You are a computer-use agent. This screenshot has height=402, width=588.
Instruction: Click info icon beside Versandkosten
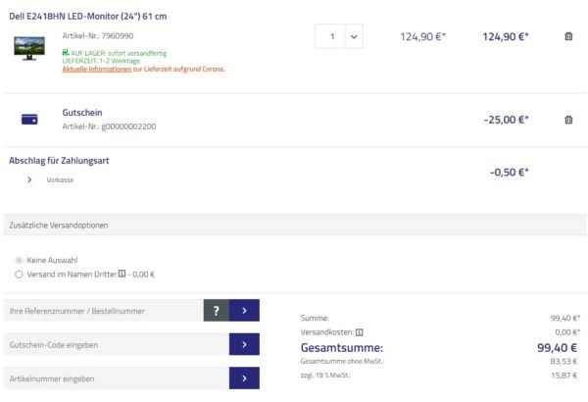click(x=359, y=332)
